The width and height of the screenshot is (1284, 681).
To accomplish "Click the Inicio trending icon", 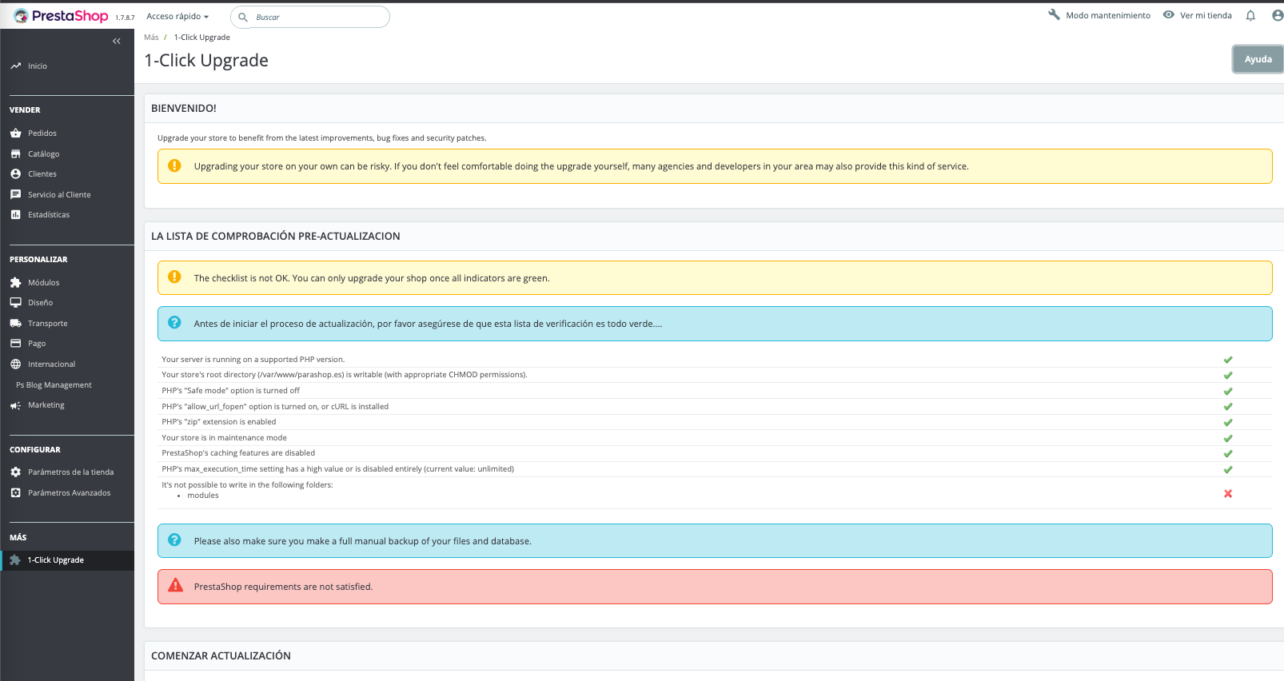I will coord(16,66).
